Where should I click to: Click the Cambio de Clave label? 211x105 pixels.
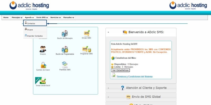tap(43, 70)
